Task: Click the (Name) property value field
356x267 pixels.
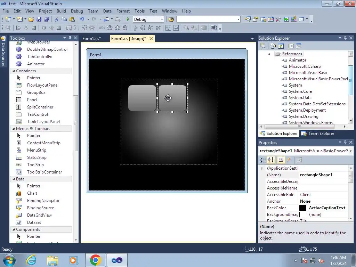Action: 323,175
